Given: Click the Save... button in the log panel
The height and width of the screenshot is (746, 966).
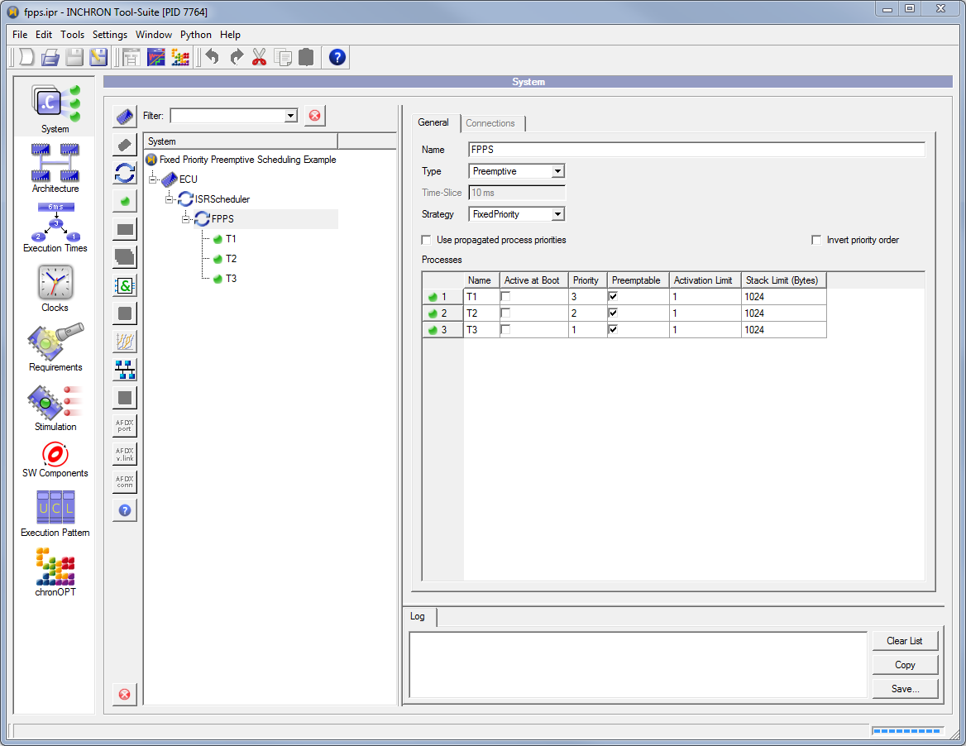Looking at the screenshot, I should point(905,689).
